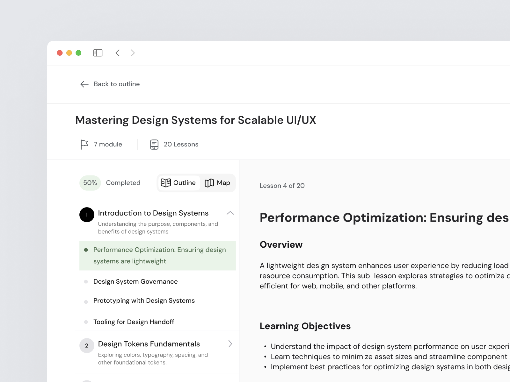The height and width of the screenshot is (382, 510).
Task: Click the Back to outline link
Action: click(117, 84)
